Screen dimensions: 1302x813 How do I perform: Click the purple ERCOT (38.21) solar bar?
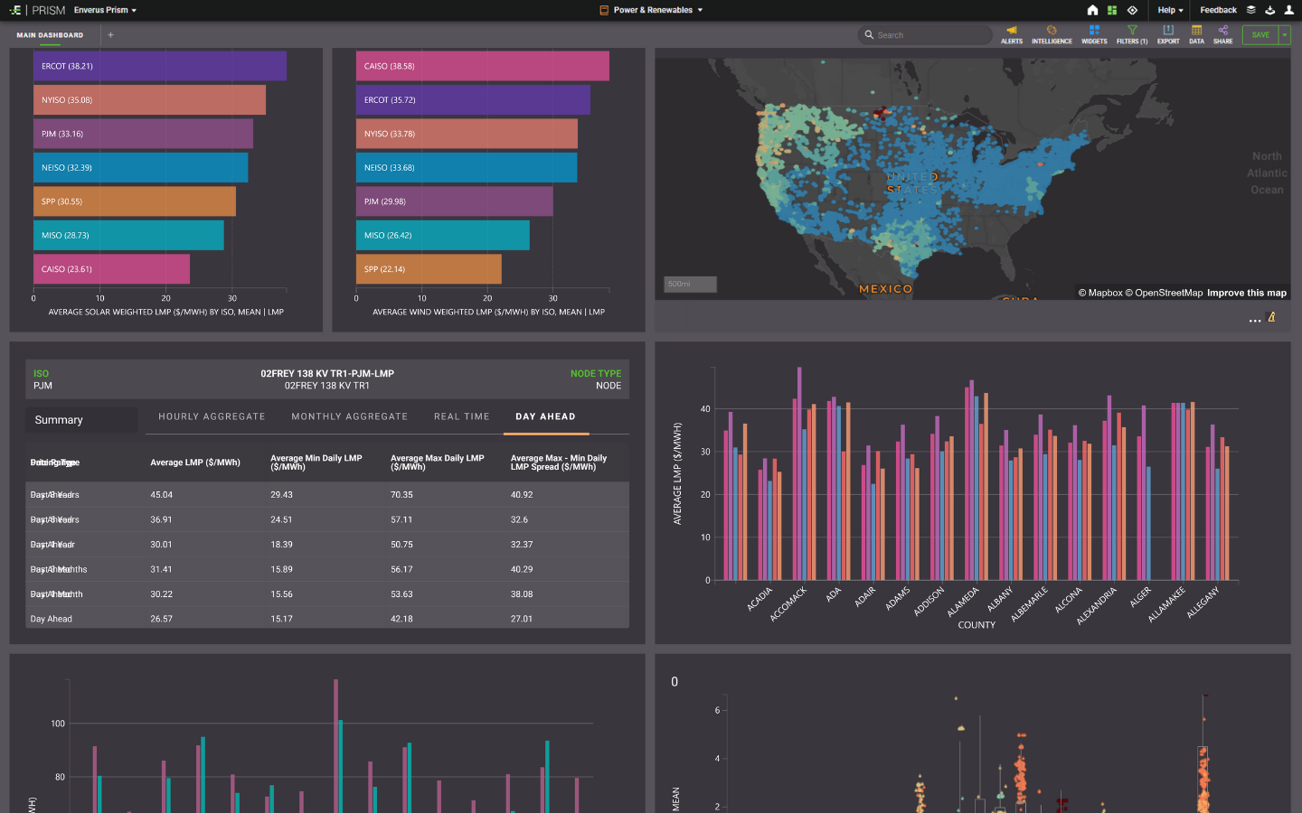coord(159,66)
